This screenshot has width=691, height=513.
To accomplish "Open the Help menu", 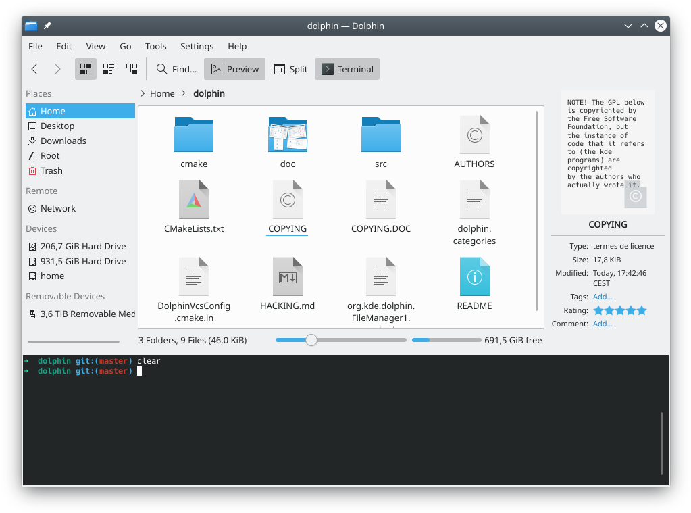I will point(237,47).
